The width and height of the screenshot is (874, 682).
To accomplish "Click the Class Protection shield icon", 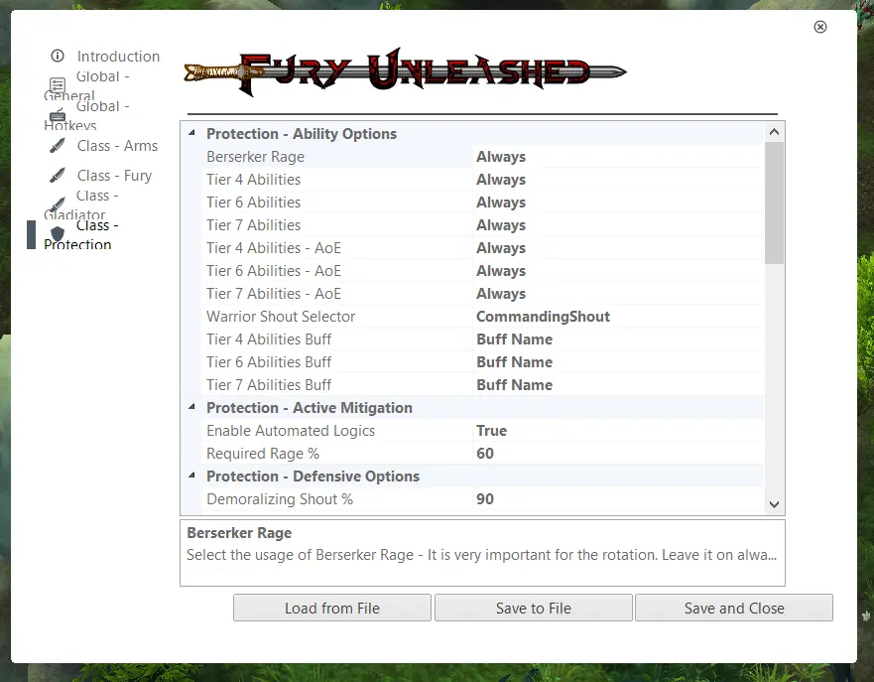I will coord(58,234).
